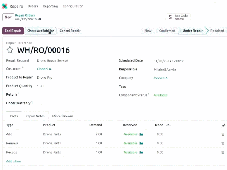Tick Used checkbox in the Remove row
The width and height of the screenshot is (227, 170).
pos(167,143)
